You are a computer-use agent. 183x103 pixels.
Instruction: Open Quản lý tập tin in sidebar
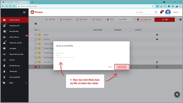[14, 20]
